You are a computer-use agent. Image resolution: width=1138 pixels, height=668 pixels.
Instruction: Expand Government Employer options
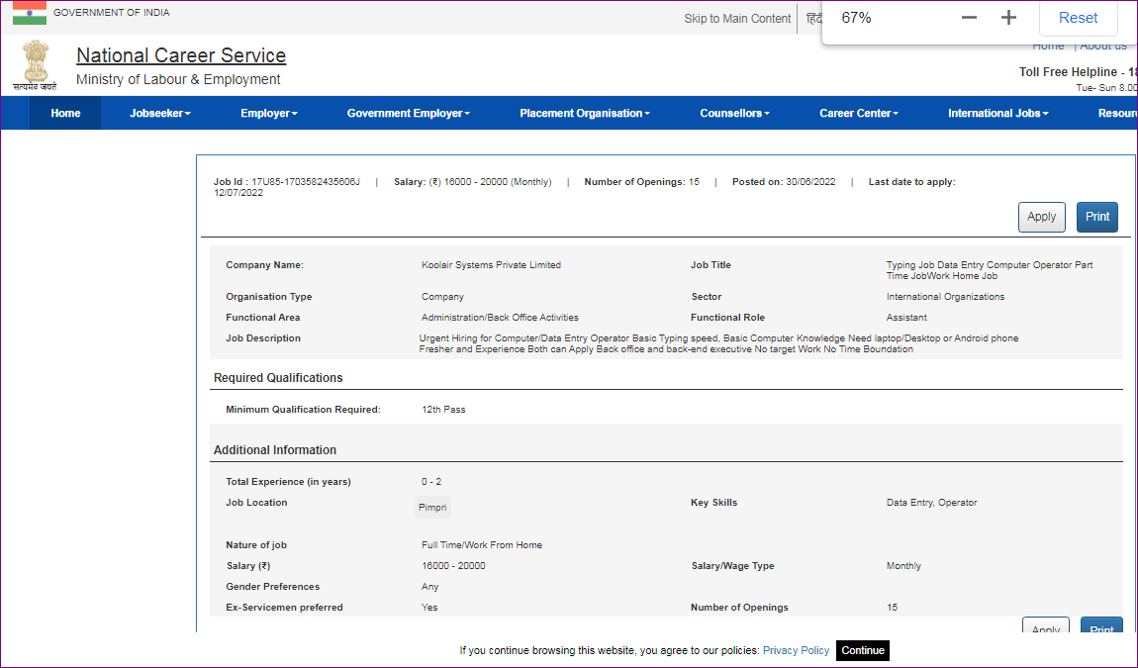click(408, 113)
